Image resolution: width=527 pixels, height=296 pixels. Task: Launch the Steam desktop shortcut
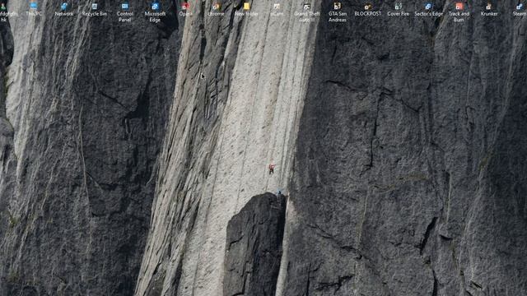tap(520, 9)
